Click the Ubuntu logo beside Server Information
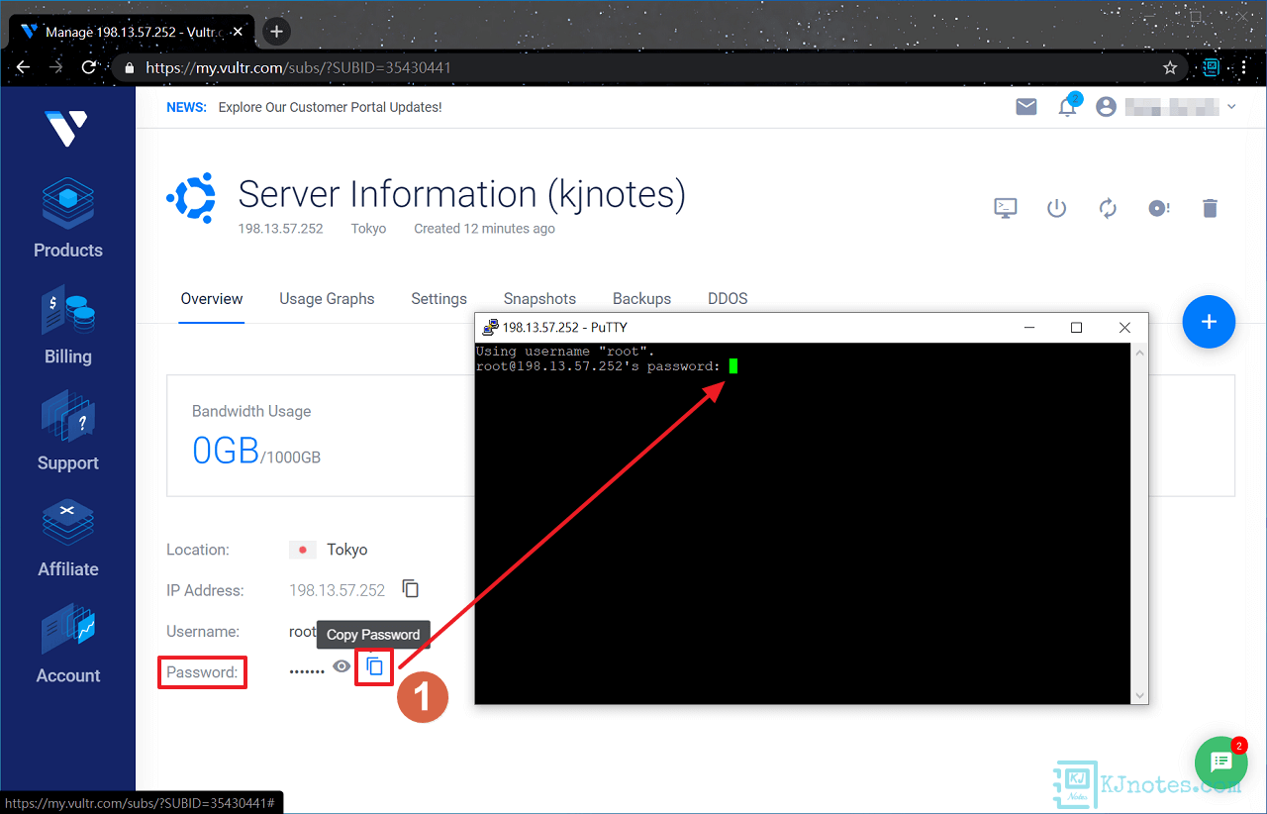This screenshot has height=814, width=1267. coord(191,197)
